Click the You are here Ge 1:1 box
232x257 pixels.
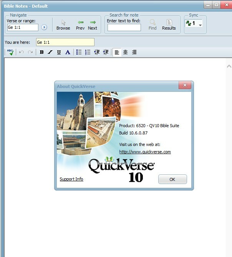point(65,42)
